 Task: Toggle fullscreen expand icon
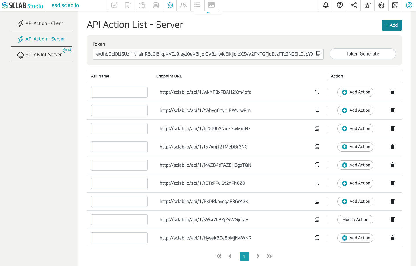click(395, 5)
